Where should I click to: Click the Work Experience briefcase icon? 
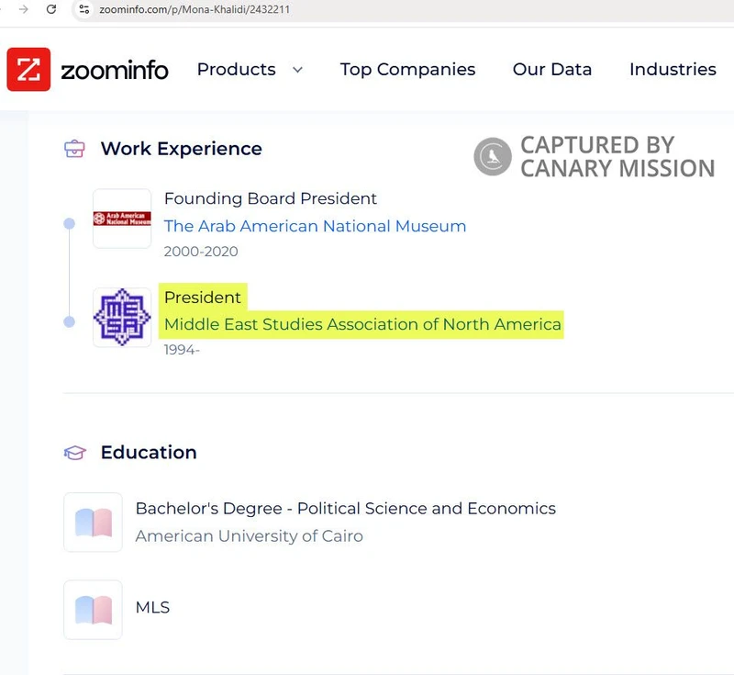[74, 149]
